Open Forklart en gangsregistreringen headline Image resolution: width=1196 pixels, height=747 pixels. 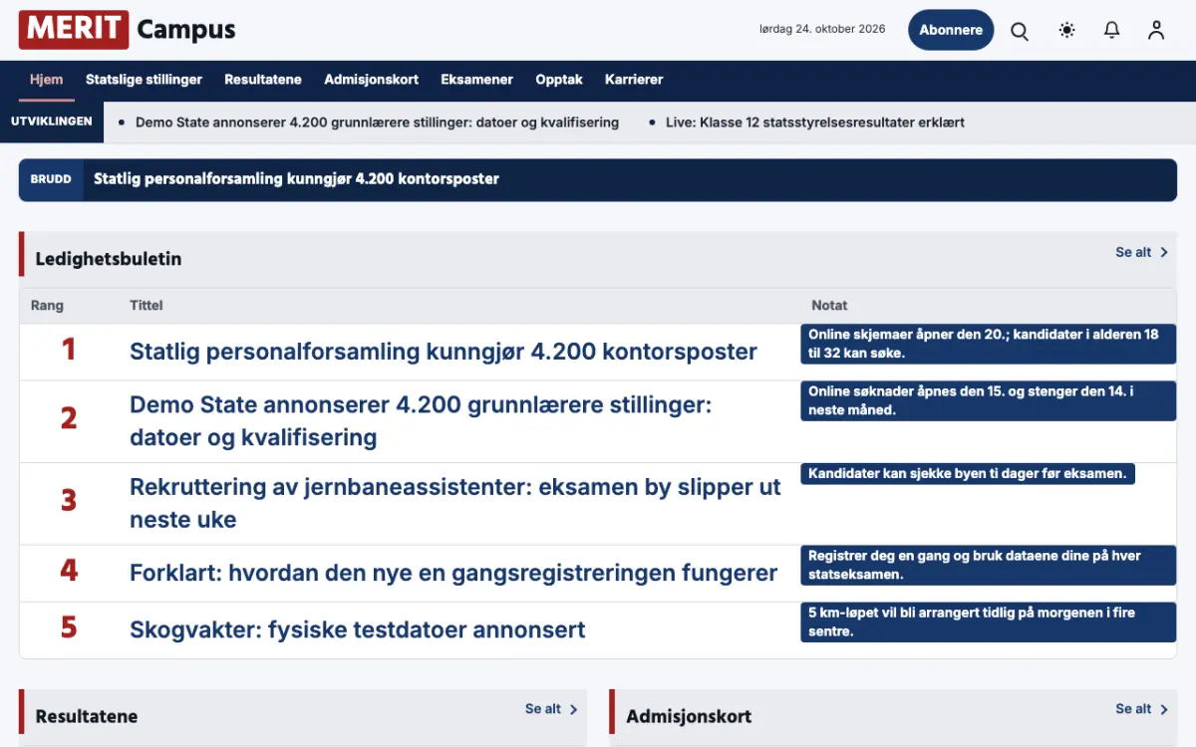coord(453,573)
